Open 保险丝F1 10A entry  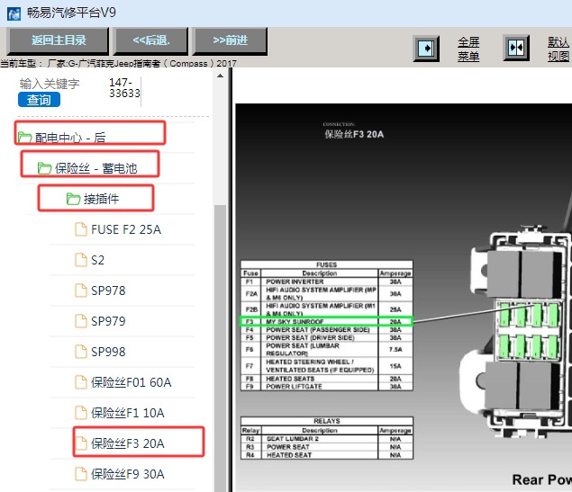[127, 413]
